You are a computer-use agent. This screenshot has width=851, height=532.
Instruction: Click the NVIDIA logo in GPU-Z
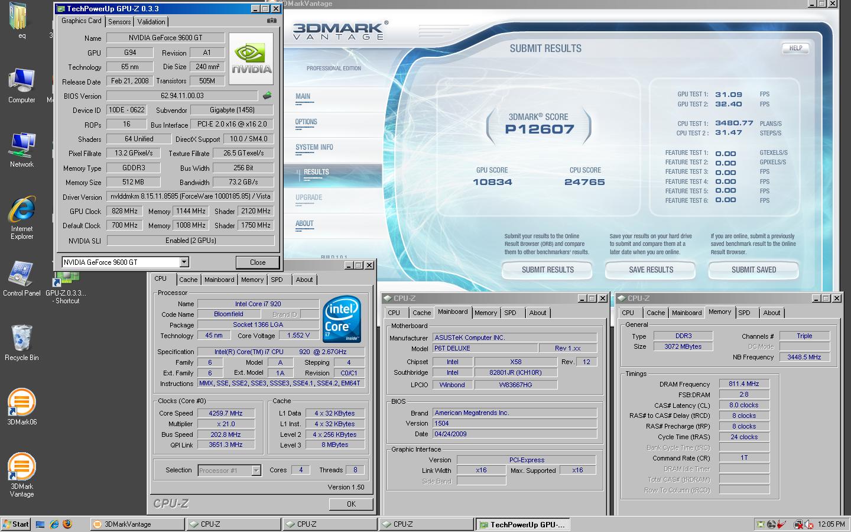251,59
